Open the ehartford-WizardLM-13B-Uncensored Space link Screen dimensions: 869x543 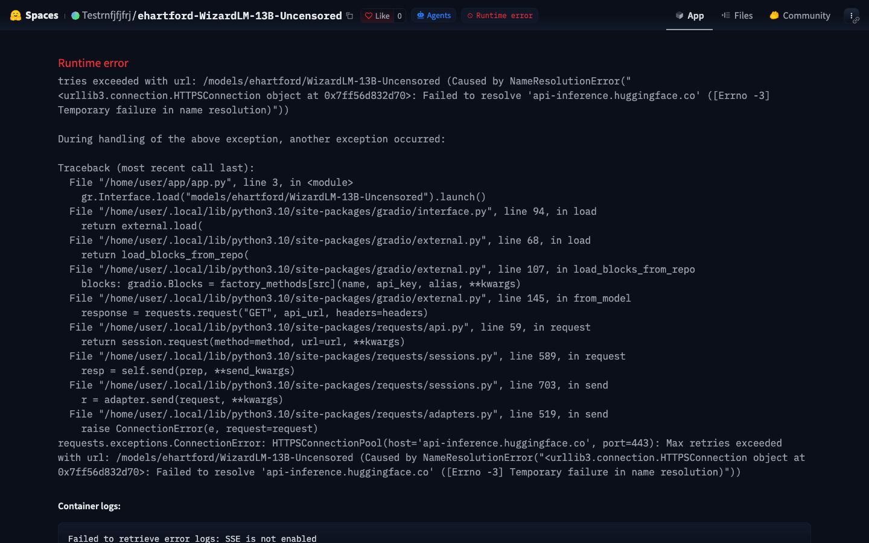pyautogui.click(x=240, y=16)
